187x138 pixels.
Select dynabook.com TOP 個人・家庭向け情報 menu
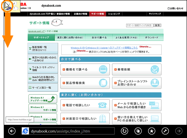click(49, 14)
